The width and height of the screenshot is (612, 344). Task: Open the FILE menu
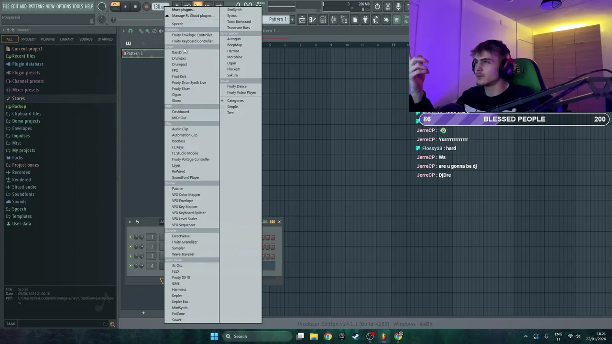click(6, 6)
